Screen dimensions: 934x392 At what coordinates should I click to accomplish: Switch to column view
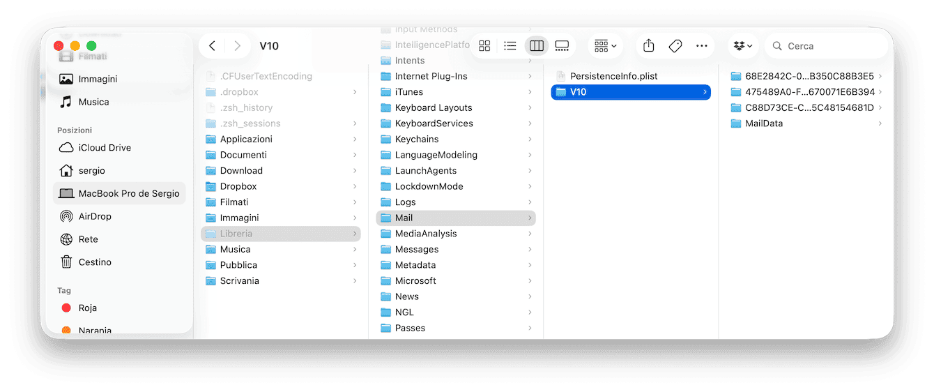[537, 46]
